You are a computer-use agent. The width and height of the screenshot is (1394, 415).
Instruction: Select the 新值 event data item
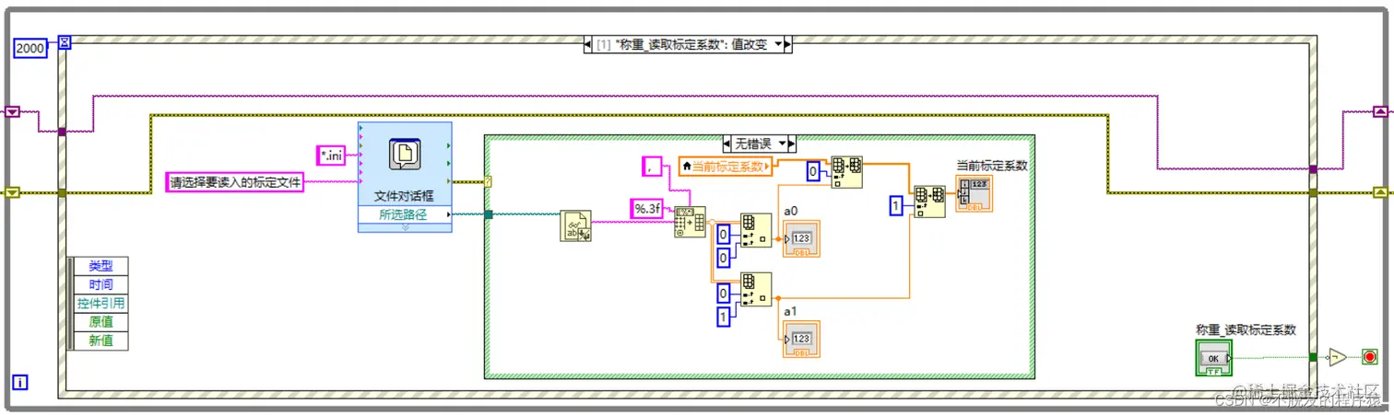point(100,340)
